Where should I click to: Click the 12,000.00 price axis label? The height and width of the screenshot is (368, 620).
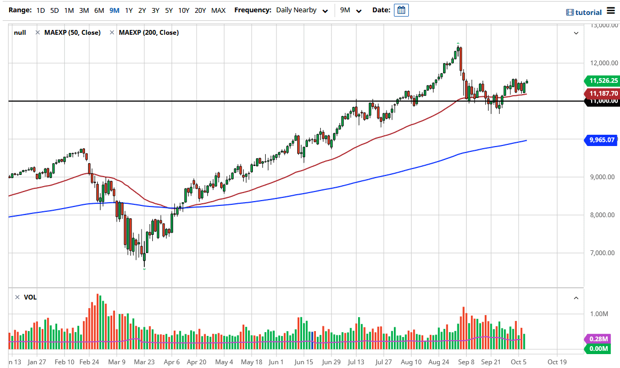[604, 63]
